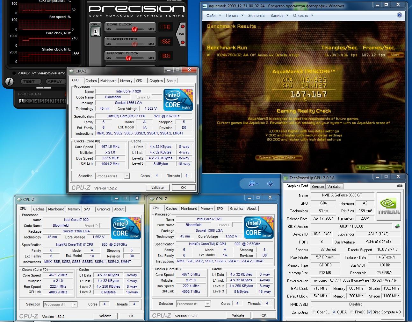The height and width of the screenshot is (322, 412).
Task: Adjust the Memory Clock slider knob
Action: tap(128, 58)
